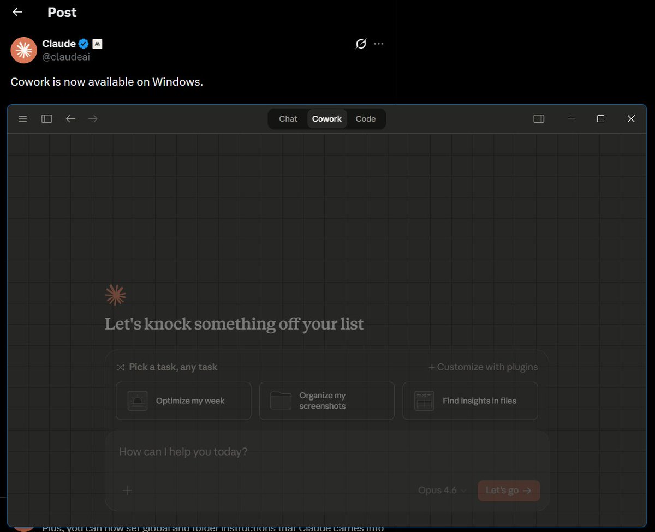Open the hamburger menu in Claude app

click(23, 119)
